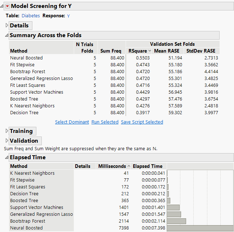Viewport: 234px width, 232px height.
Task: Select Bootstrap Forest in summary table
Action: click(x=28, y=72)
